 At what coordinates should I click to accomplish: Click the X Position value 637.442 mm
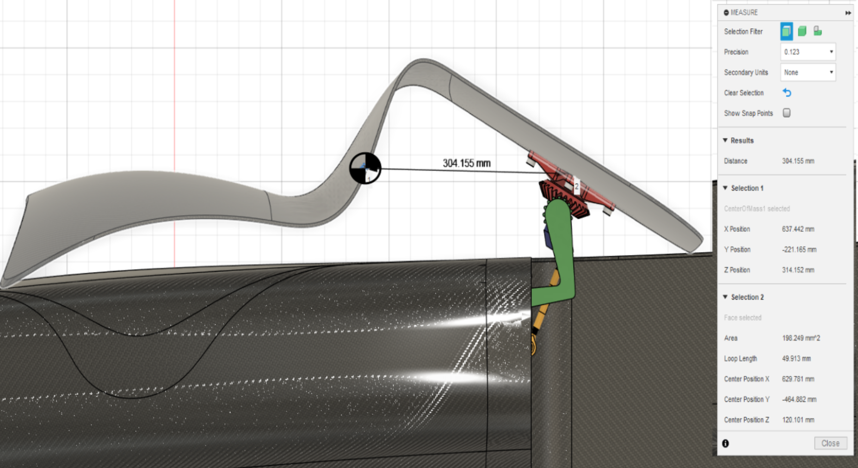point(798,229)
